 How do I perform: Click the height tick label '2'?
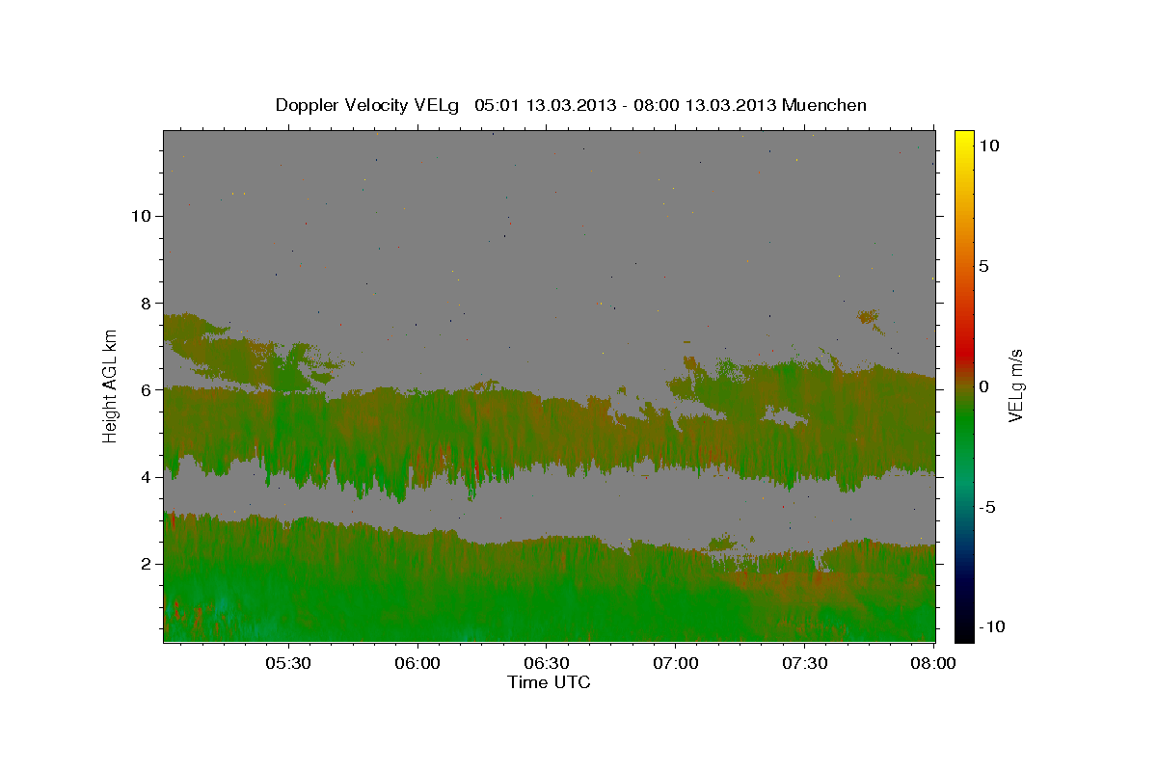(x=146, y=564)
